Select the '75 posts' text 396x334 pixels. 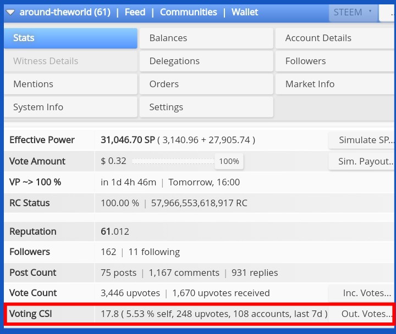point(118,273)
